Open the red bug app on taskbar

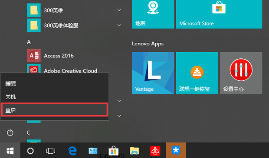click(x=155, y=151)
